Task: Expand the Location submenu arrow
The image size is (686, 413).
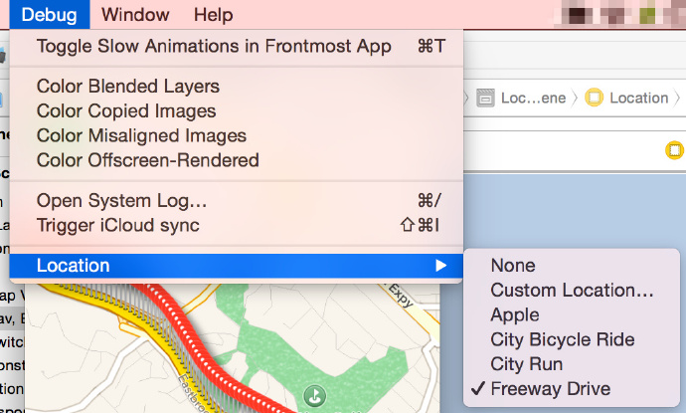Action: tap(440, 266)
